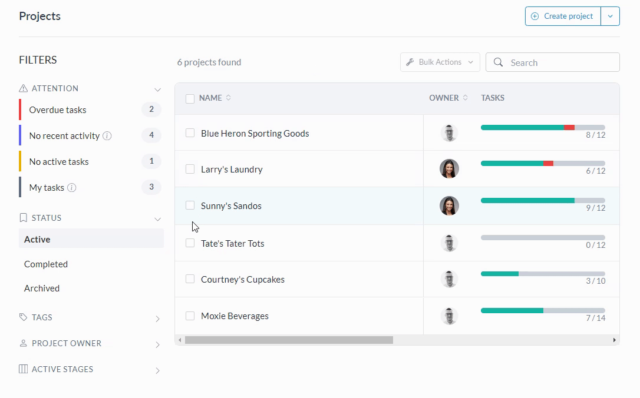Select the Courtney's Cupcakes row checkbox
Image resolution: width=640 pixels, height=398 pixels.
[190, 279]
